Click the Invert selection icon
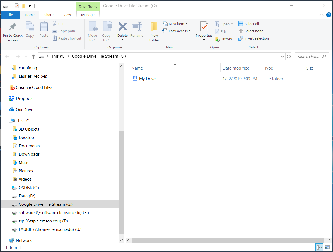333x252 pixels. pyautogui.click(x=241, y=38)
